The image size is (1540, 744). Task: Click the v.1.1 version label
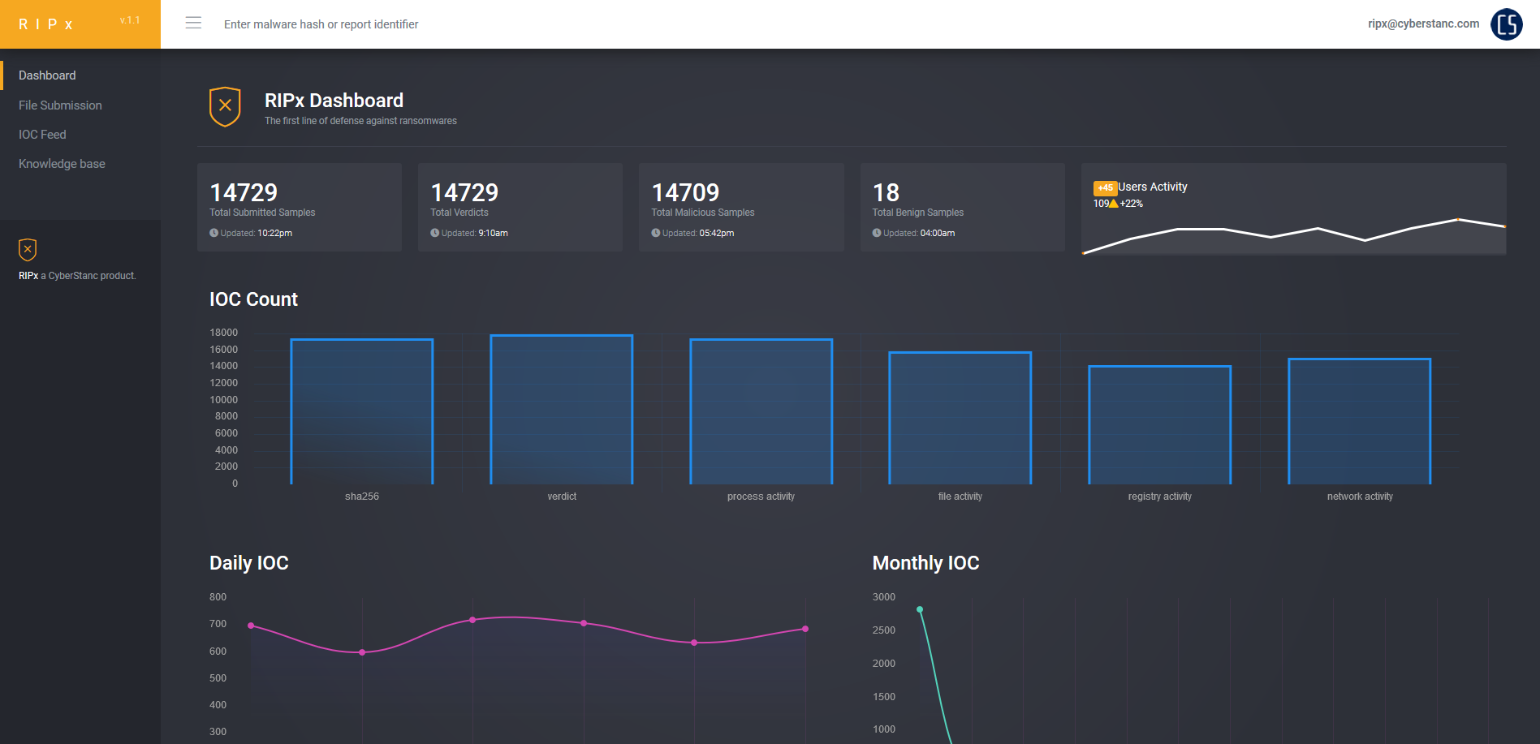[x=130, y=20]
